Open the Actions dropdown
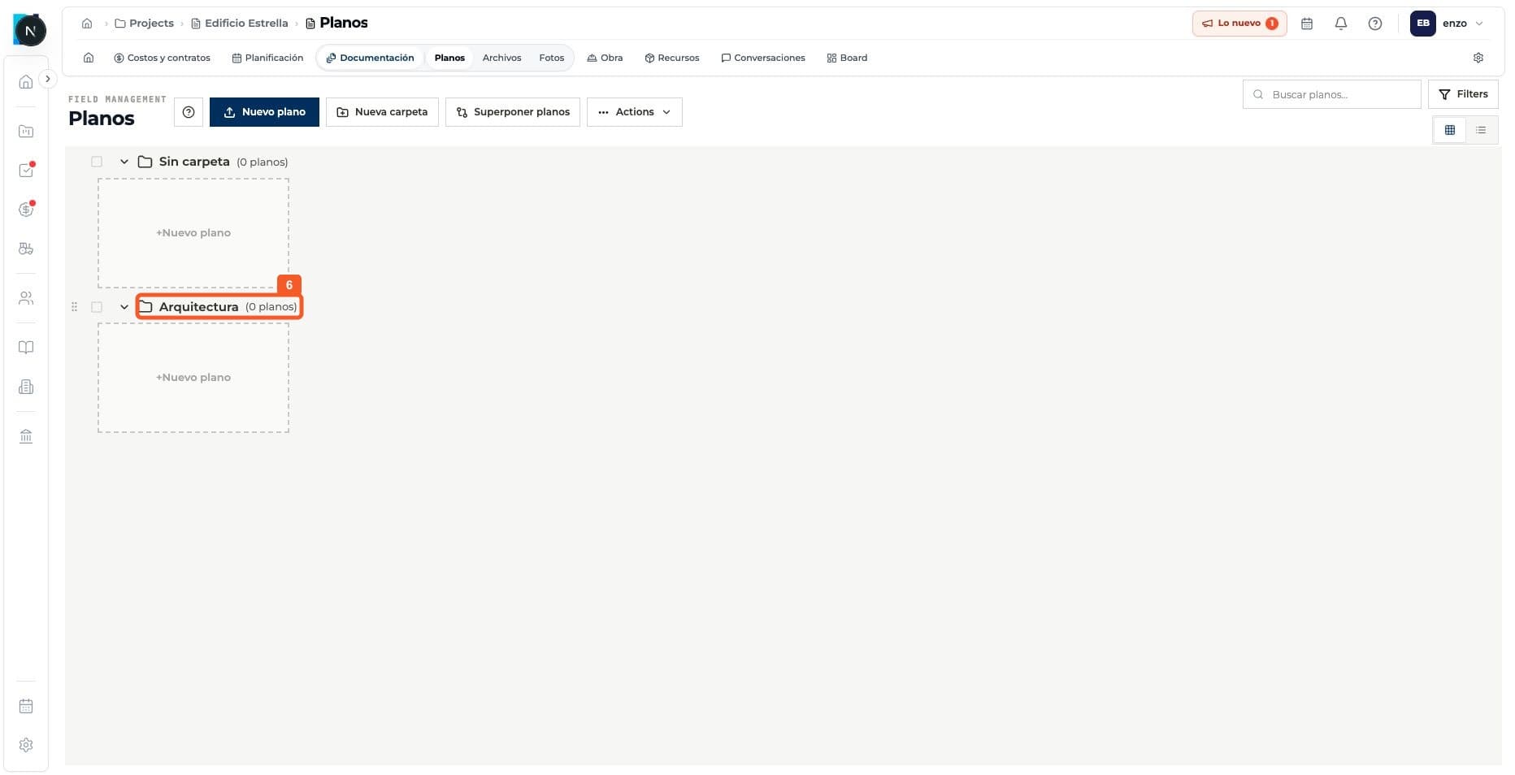Viewport: 1515px width, 775px height. (x=634, y=112)
